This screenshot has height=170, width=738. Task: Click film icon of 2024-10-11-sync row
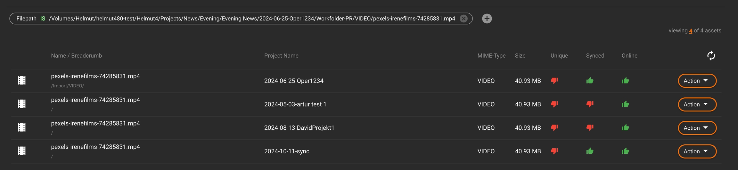(22, 151)
